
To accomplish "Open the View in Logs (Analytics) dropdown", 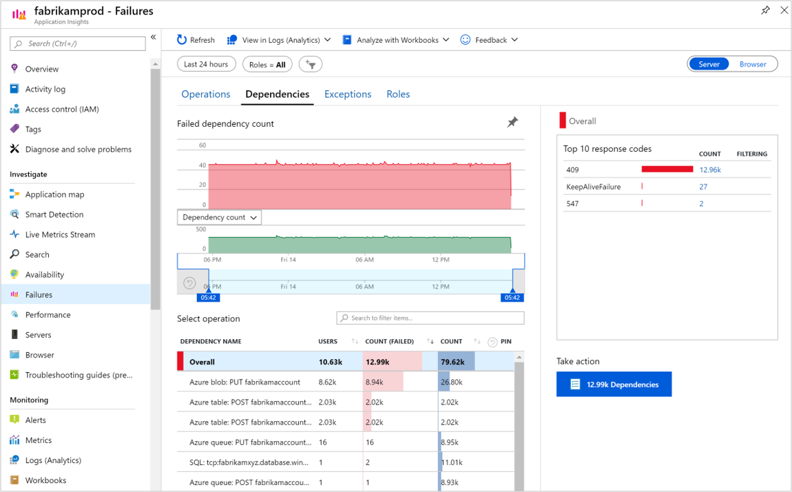I will [x=280, y=40].
